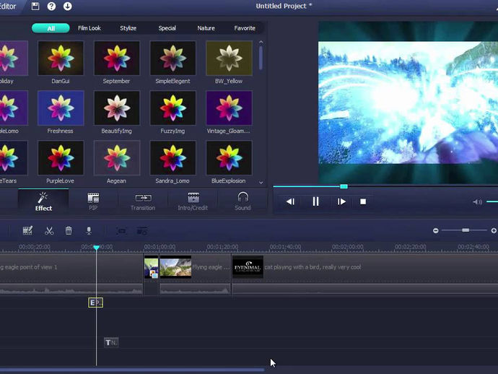Select the Aegean effect
The image size is (498, 374).
(117, 158)
